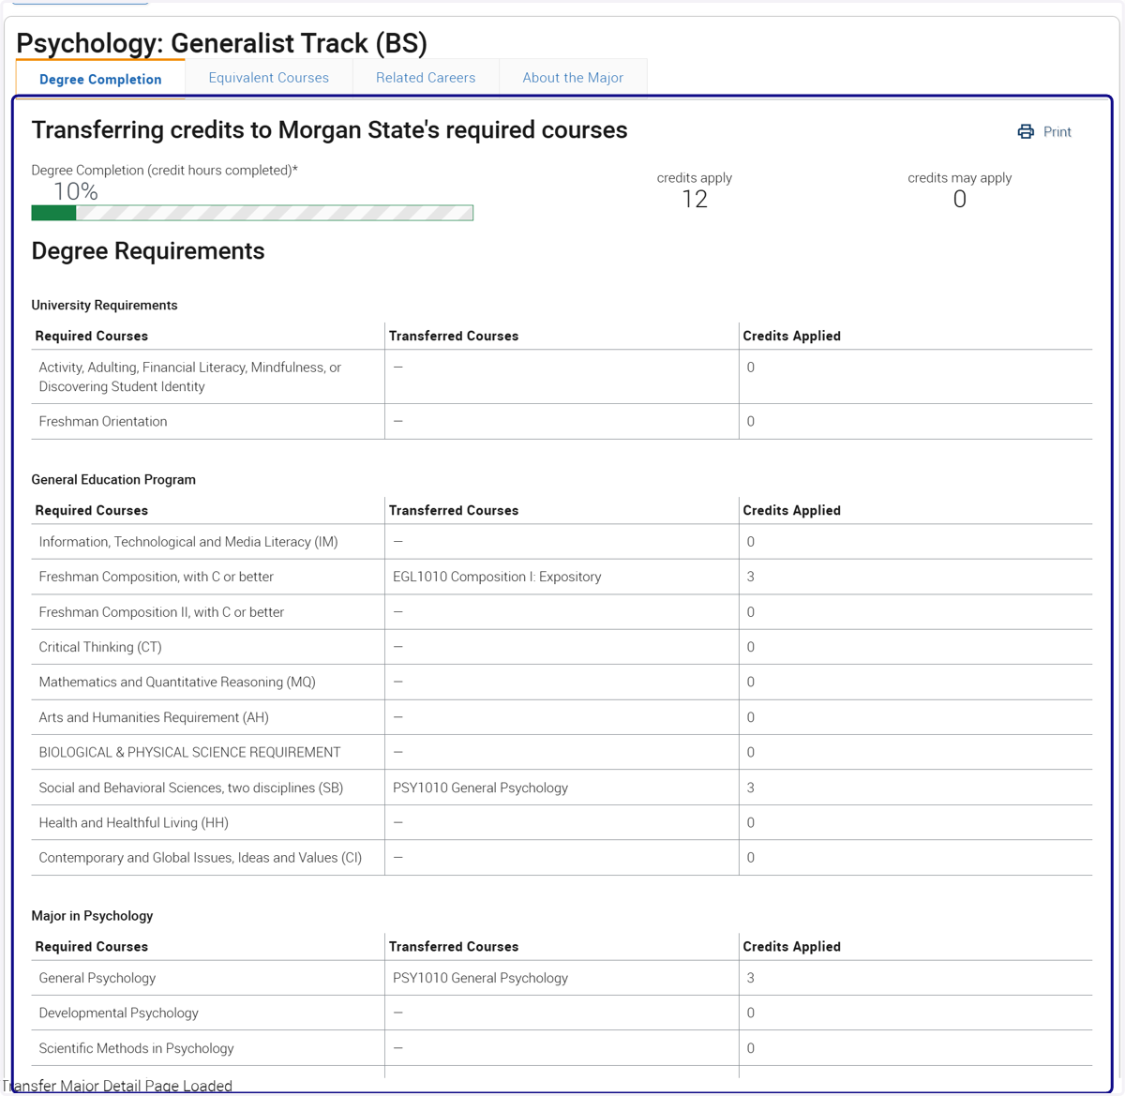Select Contemporary and Global Issues (CI) row
Viewport: 1125px width, 1096px height.
(x=562, y=858)
